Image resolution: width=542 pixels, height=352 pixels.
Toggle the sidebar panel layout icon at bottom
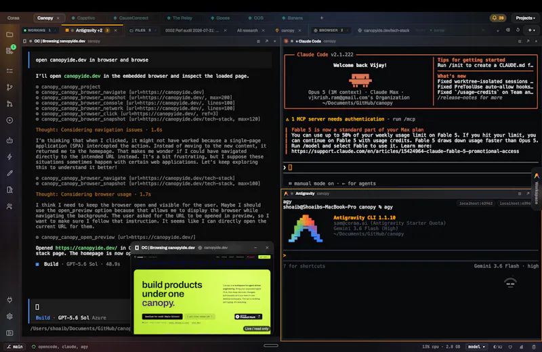pos(9,333)
